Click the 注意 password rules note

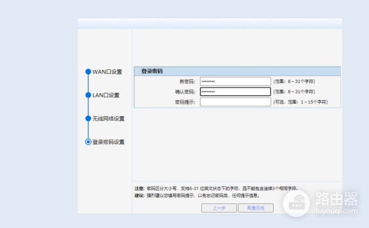coord(216,189)
